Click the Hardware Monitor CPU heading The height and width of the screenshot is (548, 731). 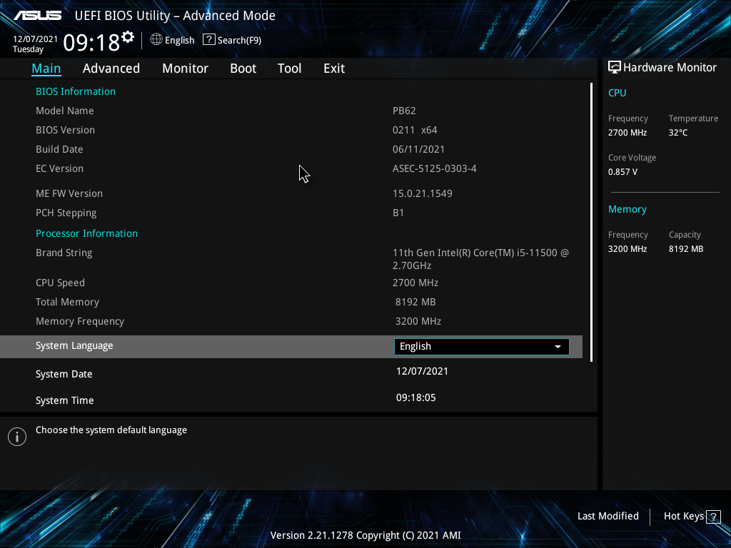(x=617, y=93)
